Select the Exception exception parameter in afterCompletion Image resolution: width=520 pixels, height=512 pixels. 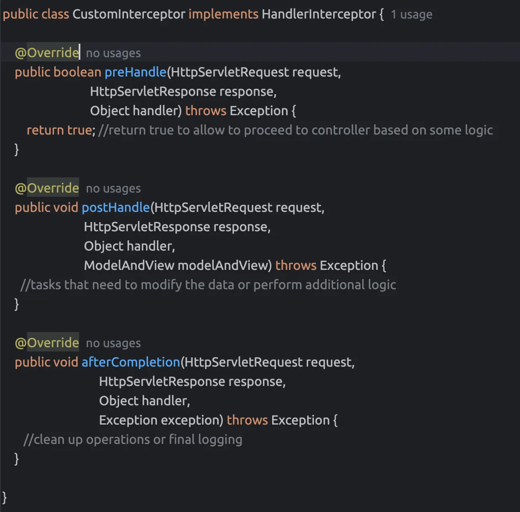(x=160, y=420)
